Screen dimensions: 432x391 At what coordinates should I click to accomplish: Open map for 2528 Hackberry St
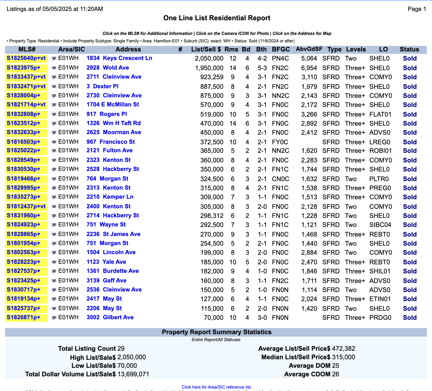tap(113, 169)
